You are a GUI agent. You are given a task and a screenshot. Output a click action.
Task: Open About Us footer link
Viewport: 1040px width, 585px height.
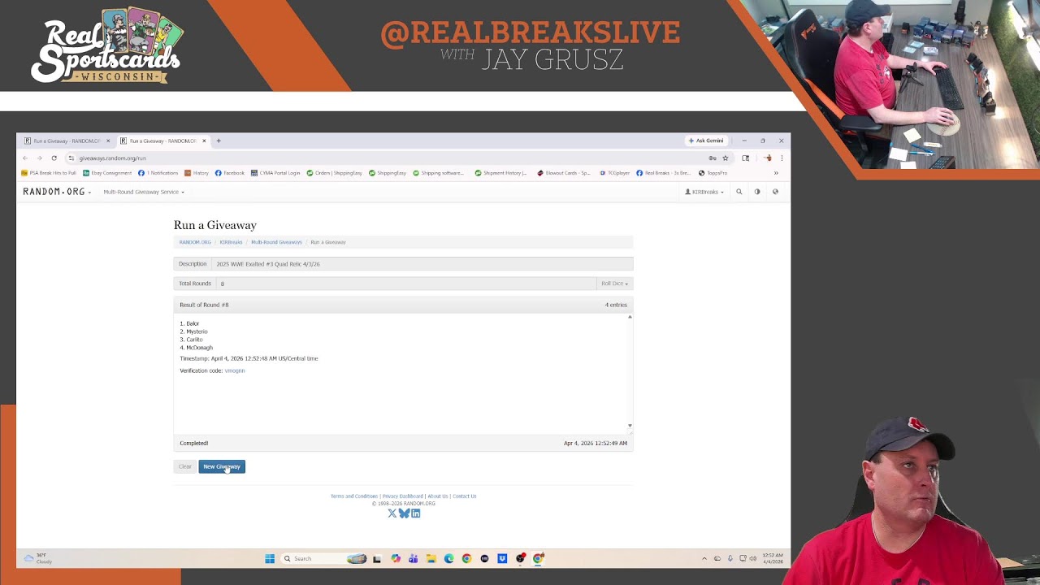click(x=438, y=496)
